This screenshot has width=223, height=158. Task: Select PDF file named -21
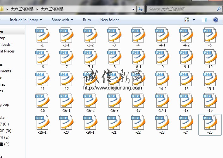coord(114,125)
